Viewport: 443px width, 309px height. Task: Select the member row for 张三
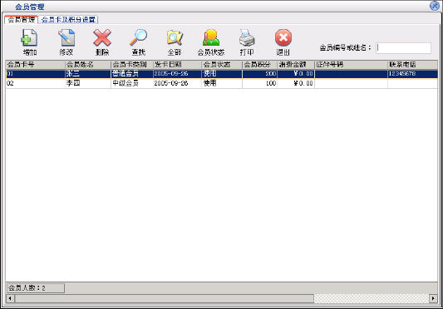pyautogui.click(x=222, y=74)
